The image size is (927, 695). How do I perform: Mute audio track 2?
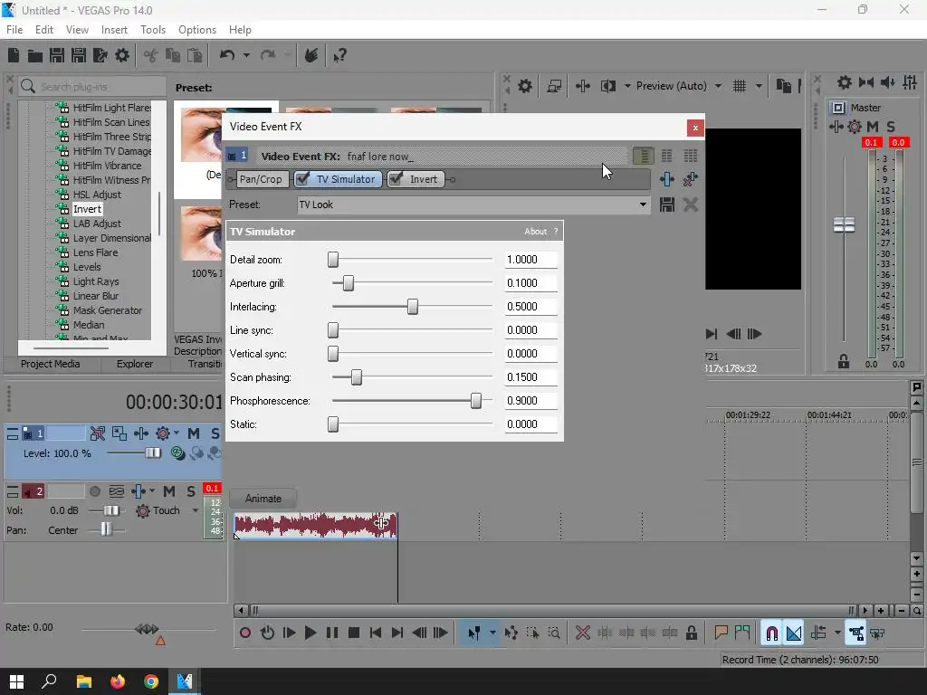point(169,491)
